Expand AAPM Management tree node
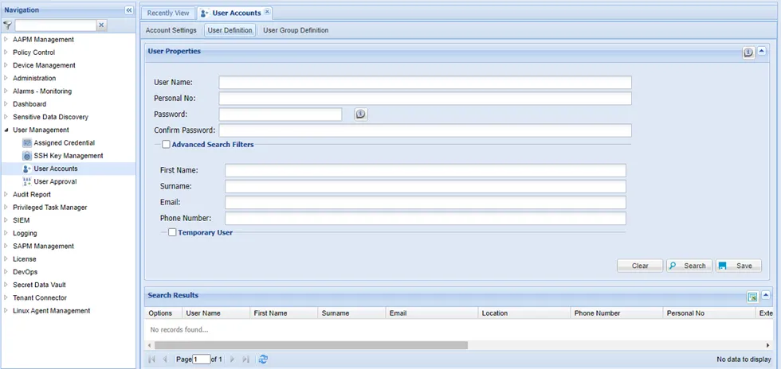781x369 pixels. click(6, 39)
